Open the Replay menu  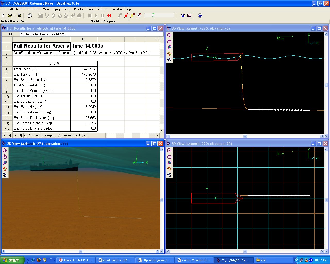56,9
